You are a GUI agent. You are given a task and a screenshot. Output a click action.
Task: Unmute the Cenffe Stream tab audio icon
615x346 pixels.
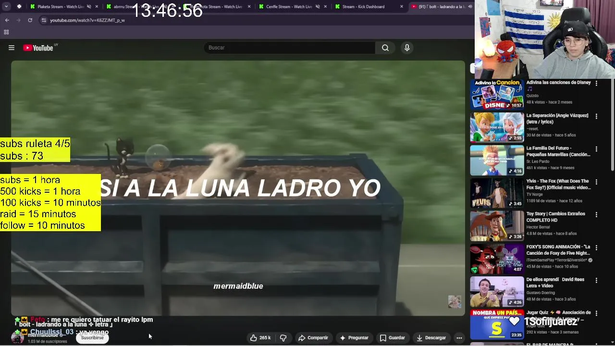point(318,7)
